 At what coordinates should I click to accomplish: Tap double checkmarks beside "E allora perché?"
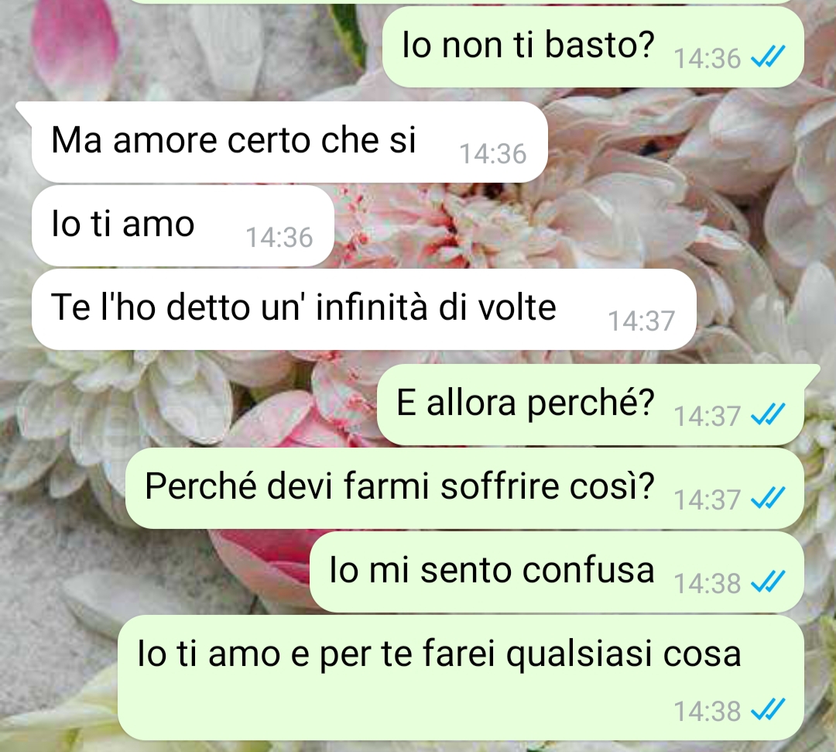[768, 415]
